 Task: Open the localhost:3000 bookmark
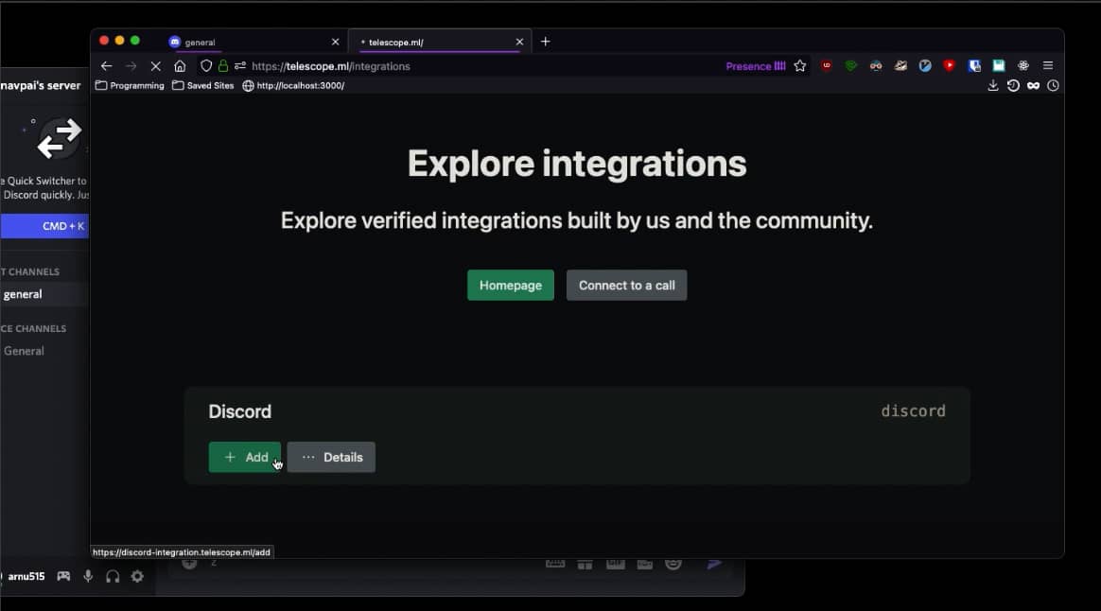(x=293, y=86)
